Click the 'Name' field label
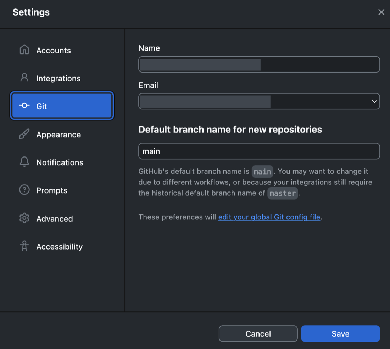The height and width of the screenshot is (349, 390). click(149, 48)
